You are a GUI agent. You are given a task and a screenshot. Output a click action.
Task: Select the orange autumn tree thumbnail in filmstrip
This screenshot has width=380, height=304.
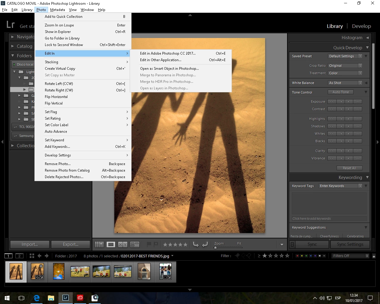click(59, 272)
